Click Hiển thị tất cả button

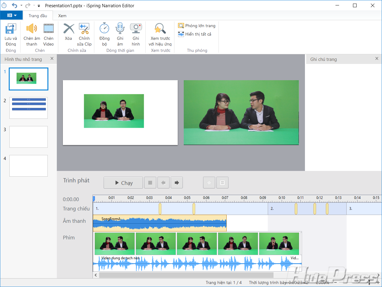[195, 34]
